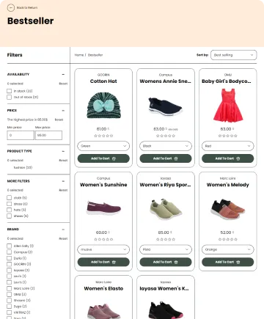Collapse the Product Type filter section

click(x=63, y=151)
